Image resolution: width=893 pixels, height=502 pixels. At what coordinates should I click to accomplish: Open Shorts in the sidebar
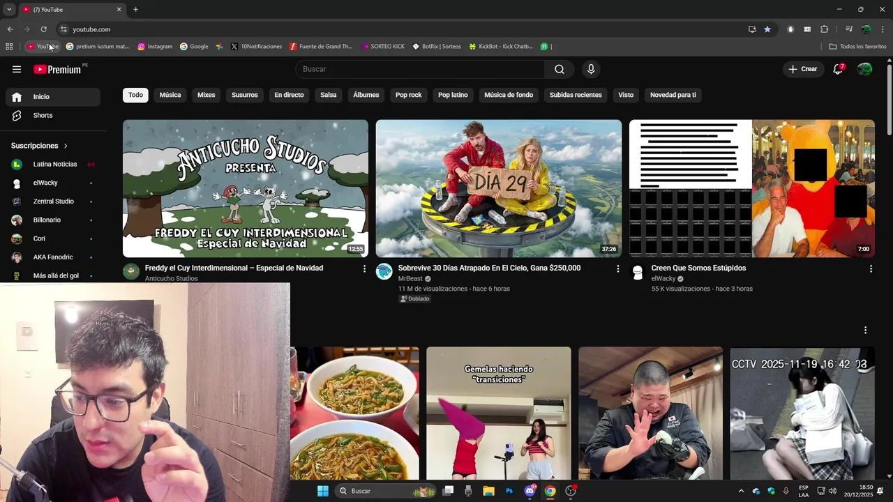pyautogui.click(x=53, y=116)
